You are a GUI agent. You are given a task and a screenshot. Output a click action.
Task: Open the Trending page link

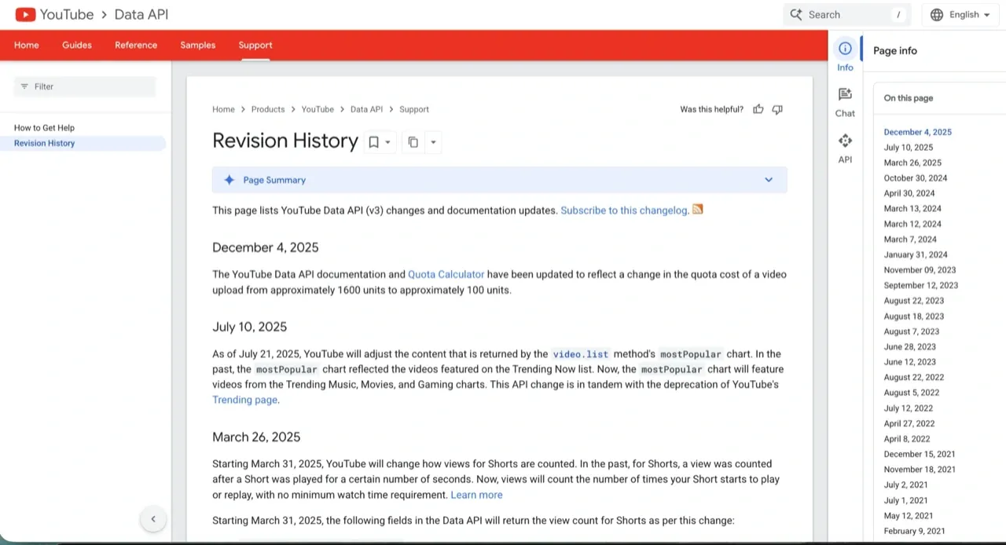(244, 400)
